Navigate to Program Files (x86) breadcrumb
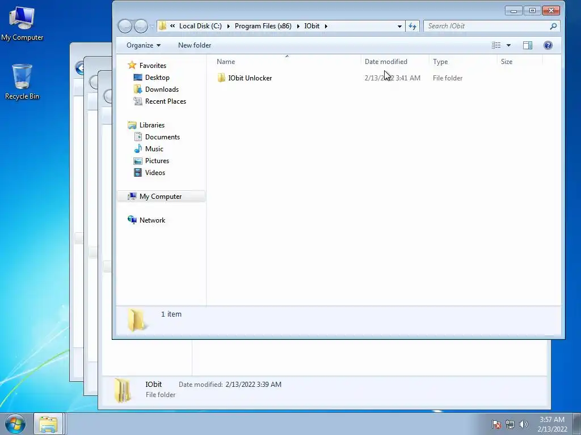 263,26
